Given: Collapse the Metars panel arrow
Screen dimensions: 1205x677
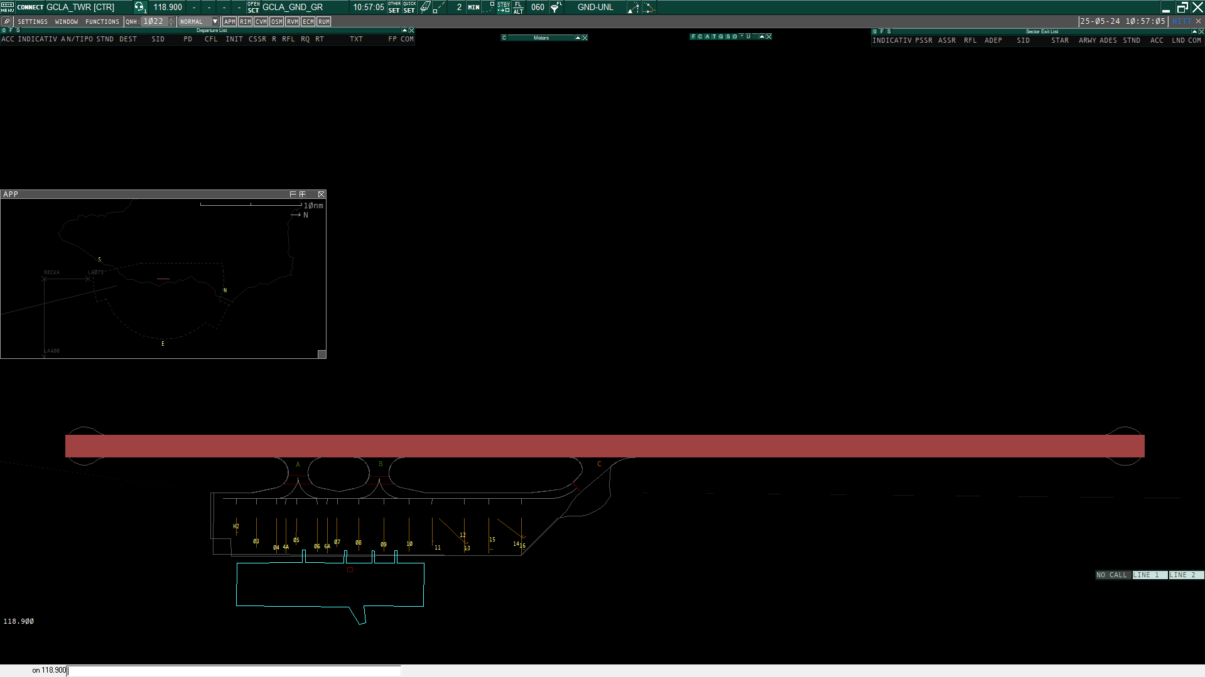Looking at the screenshot, I should [578, 38].
